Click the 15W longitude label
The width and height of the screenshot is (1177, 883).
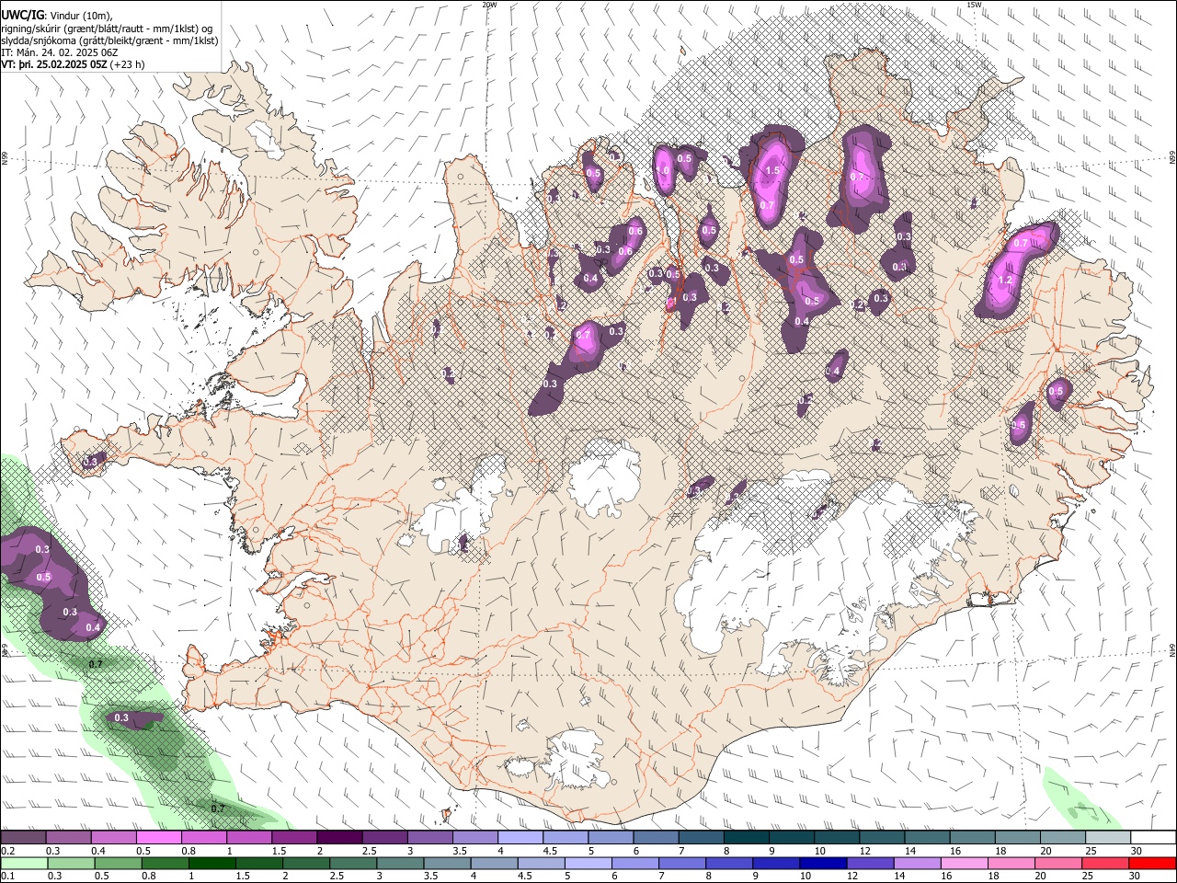[975, 5]
